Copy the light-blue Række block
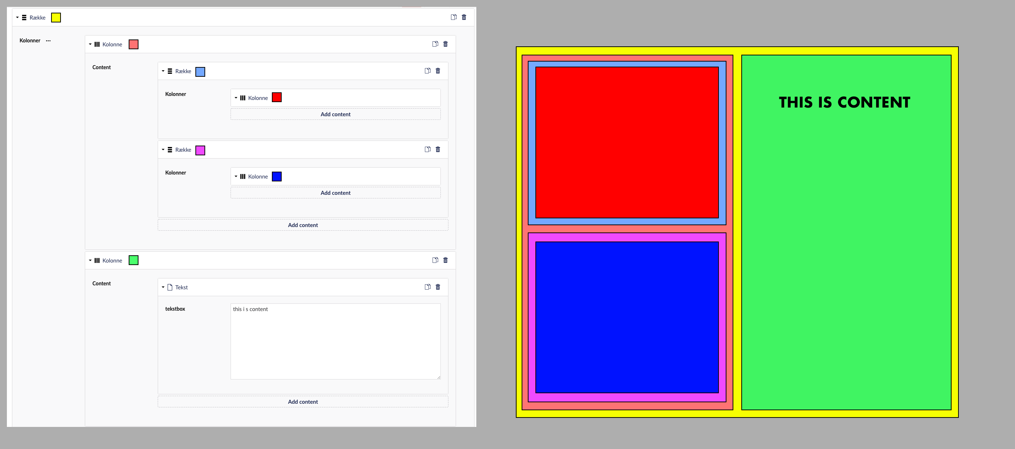1015x449 pixels. click(427, 71)
